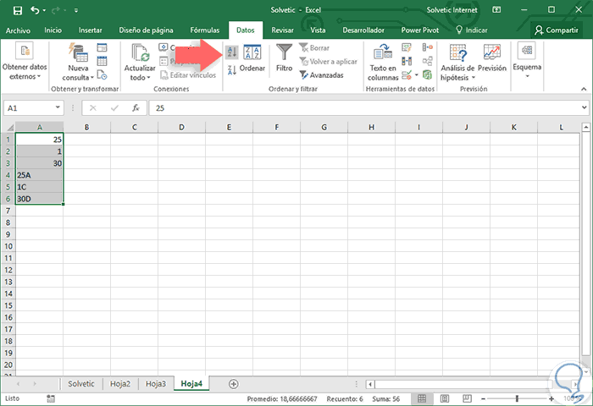Screen dimensions: 593x406
Task: Open the Diseño de página tab
Action: click(x=146, y=30)
